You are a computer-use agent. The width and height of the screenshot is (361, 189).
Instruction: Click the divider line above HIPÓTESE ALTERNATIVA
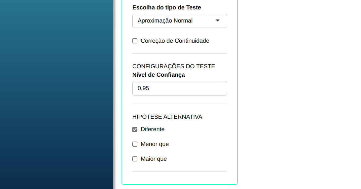click(180, 104)
